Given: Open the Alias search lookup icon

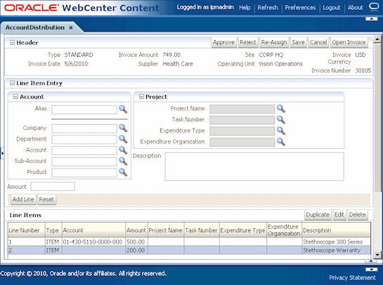Looking at the screenshot, I should [x=123, y=109].
